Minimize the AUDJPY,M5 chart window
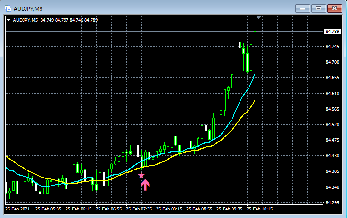Image resolution: width=348 pixels, height=218 pixels. click(x=303, y=8)
